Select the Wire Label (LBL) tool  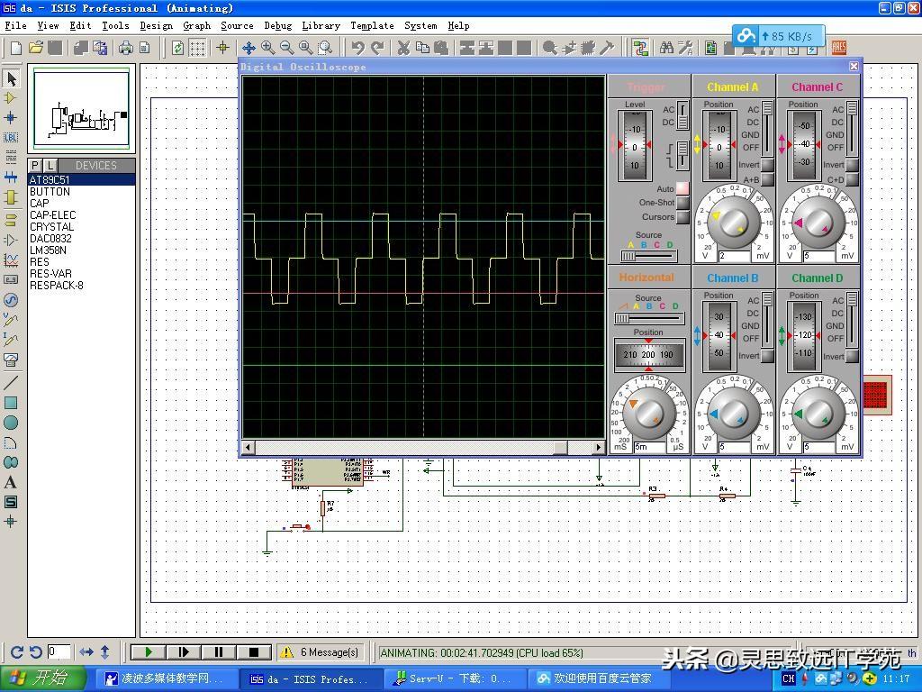coord(11,138)
